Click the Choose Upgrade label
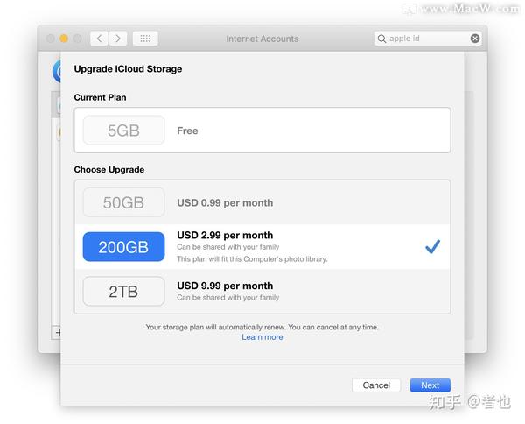This screenshot has width=525, height=424. (x=109, y=170)
